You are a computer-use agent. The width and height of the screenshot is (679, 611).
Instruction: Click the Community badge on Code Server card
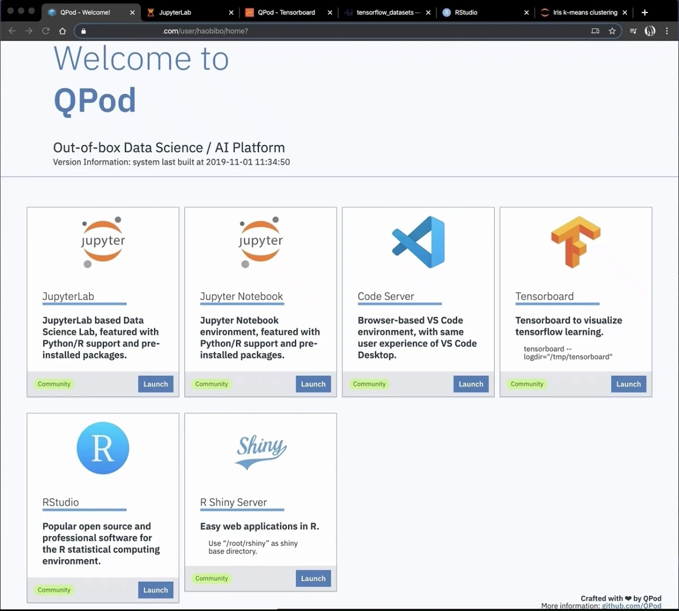(369, 384)
